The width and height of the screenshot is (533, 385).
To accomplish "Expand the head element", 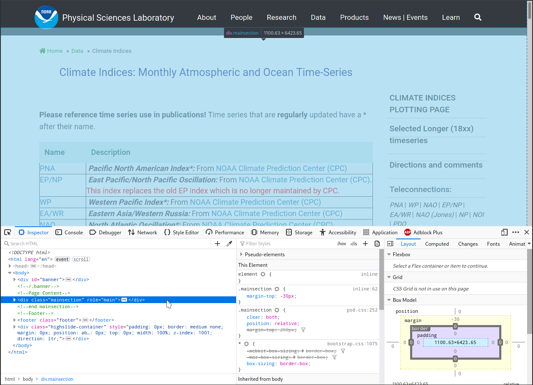I will point(10,266).
